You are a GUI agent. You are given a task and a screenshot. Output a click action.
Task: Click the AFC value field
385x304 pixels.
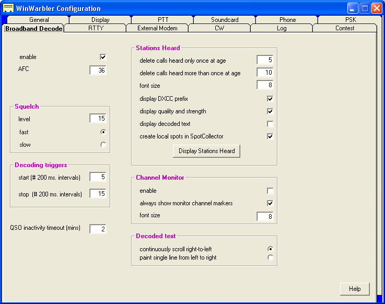[x=98, y=70]
